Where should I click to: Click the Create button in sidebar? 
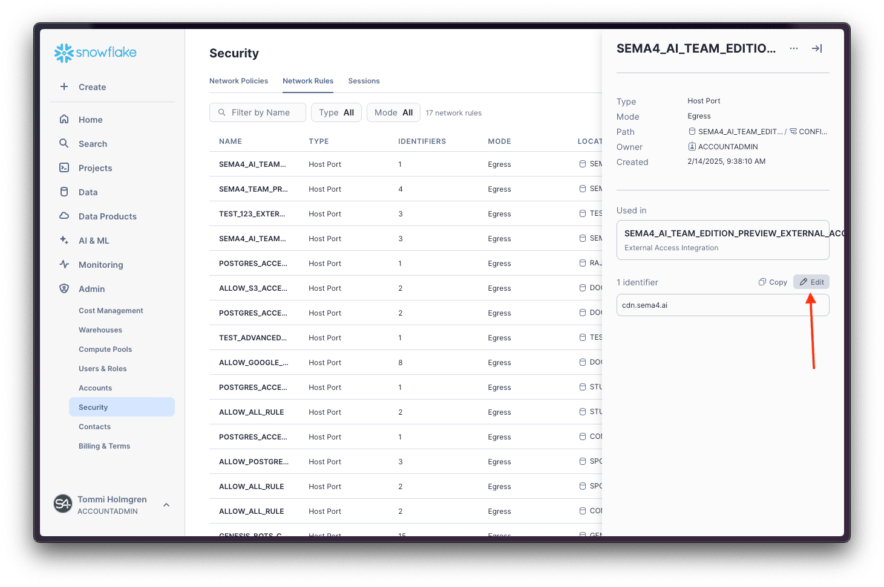(92, 87)
